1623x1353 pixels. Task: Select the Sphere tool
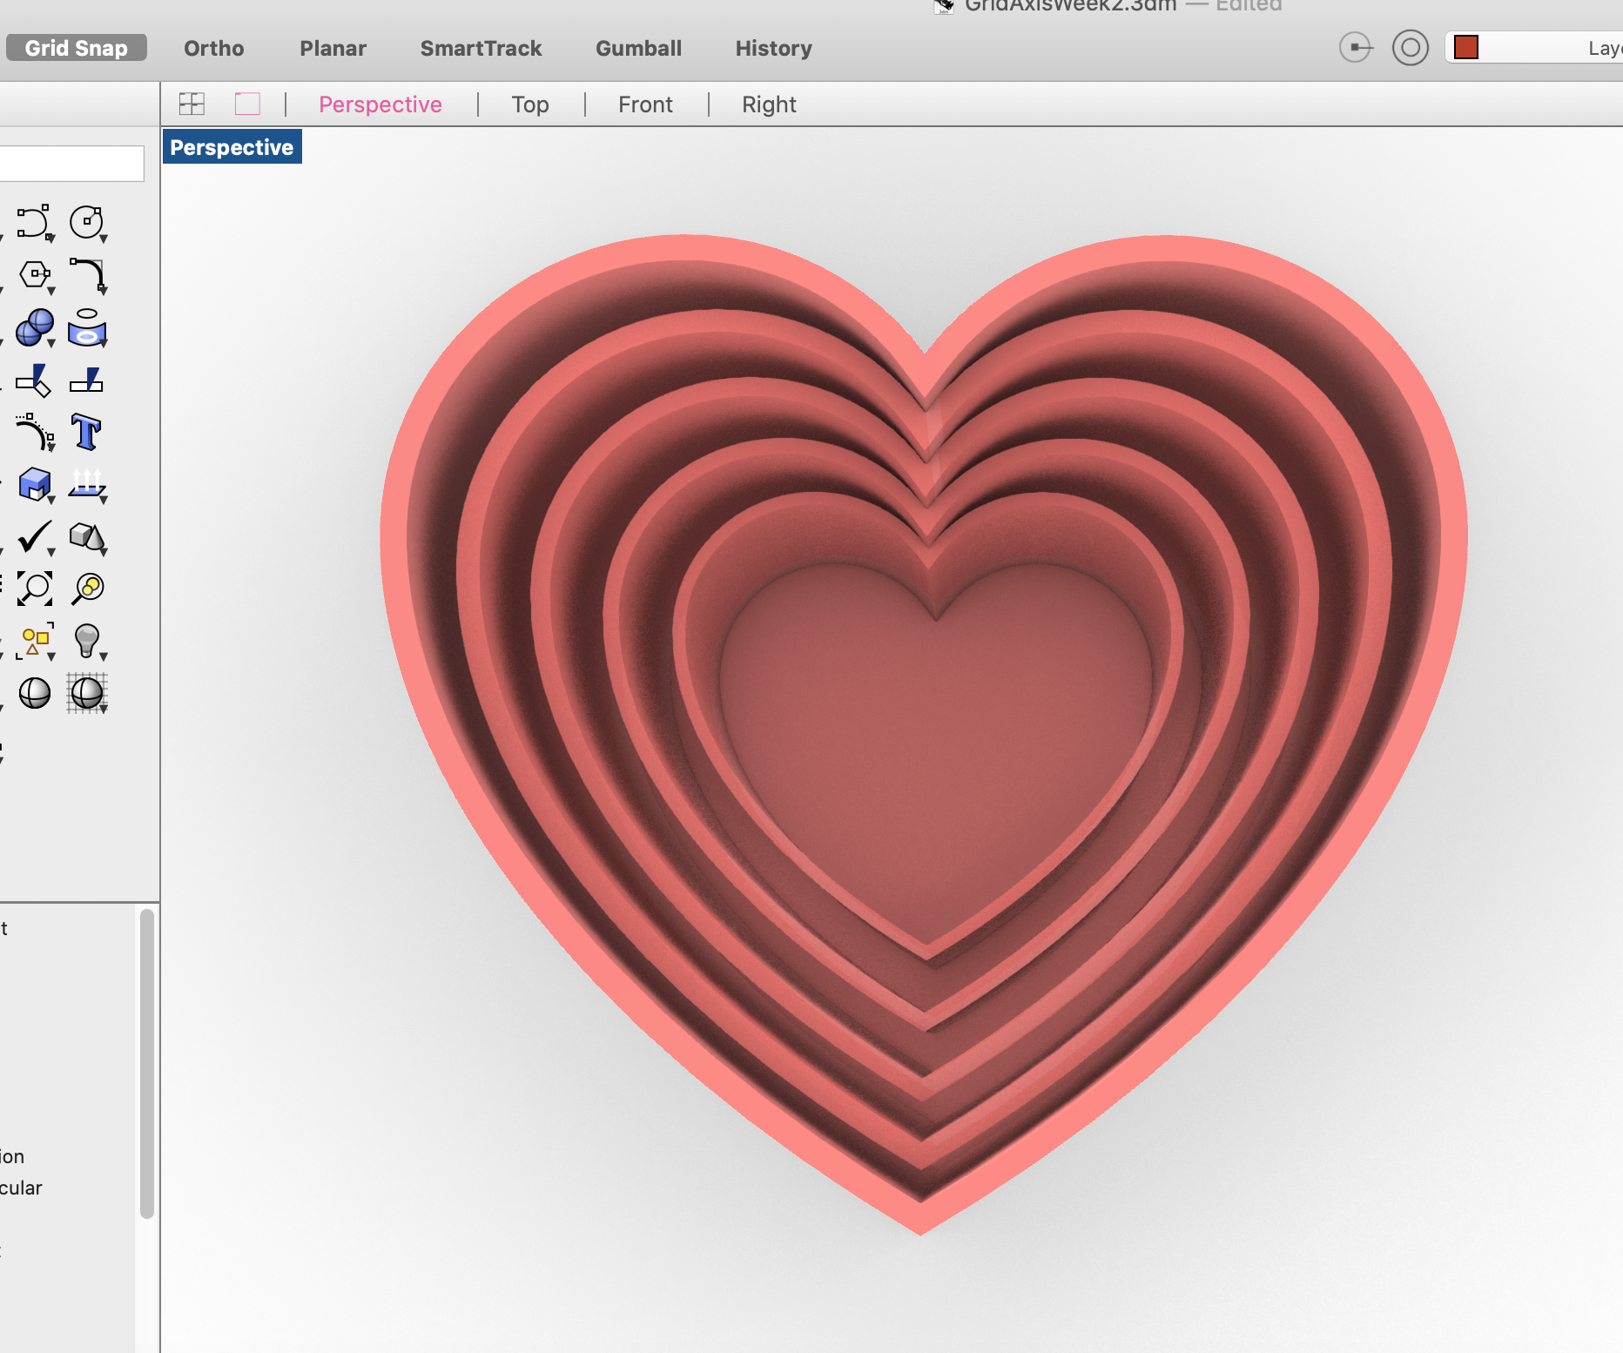(32, 328)
